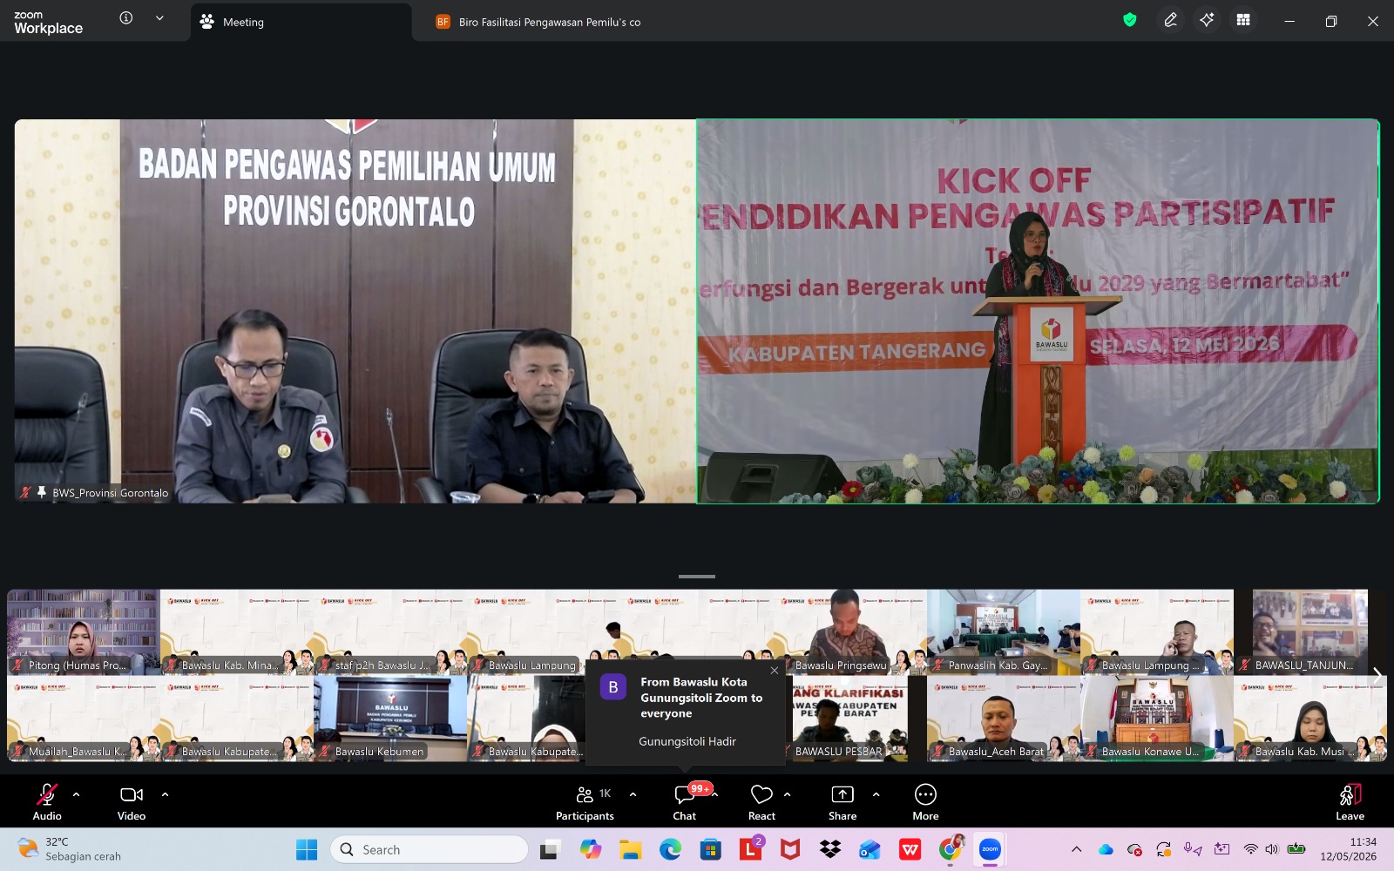Screen dimensions: 1394x871
Task: Select the Bawaslu Kebumen thumbnail
Action: [390, 719]
